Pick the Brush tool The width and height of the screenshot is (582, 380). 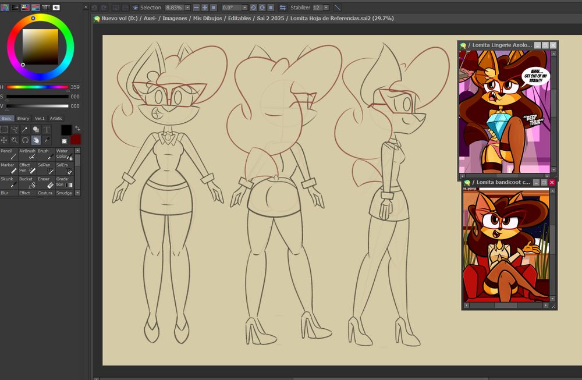coord(46,154)
